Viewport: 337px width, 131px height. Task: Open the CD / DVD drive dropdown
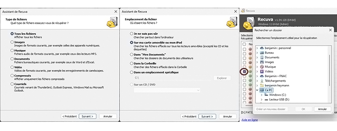pyautogui.click(x=167, y=90)
